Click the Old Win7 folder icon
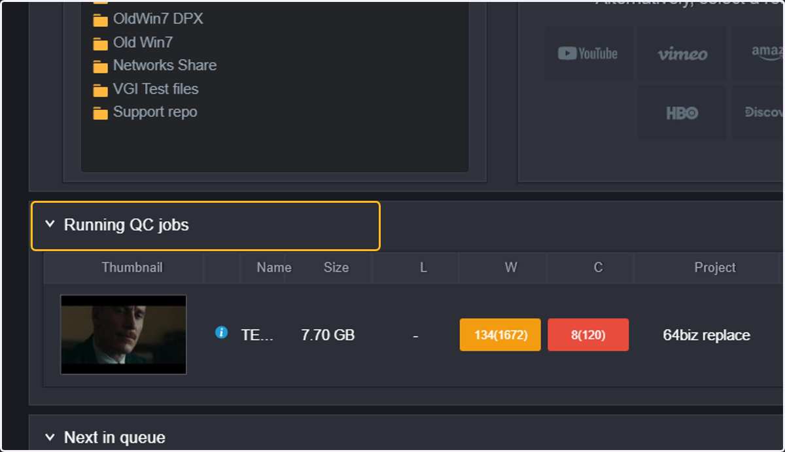 (x=100, y=44)
